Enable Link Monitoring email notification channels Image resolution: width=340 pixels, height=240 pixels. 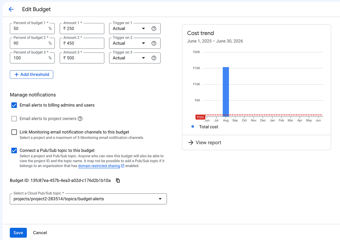tap(14, 132)
